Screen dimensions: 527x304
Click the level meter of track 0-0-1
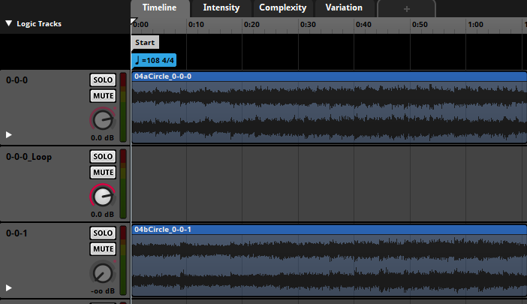[x=123, y=260]
